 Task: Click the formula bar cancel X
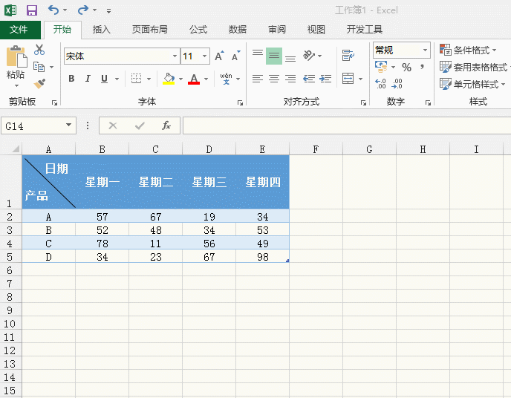pyautogui.click(x=113, y=125)
